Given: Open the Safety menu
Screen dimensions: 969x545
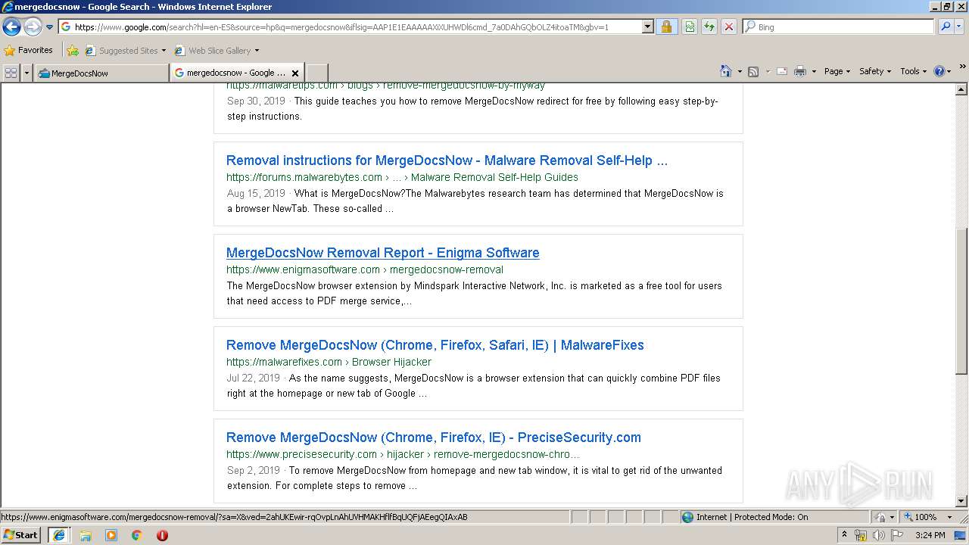Looking at the screenshot, I should (x=875, y=71).
